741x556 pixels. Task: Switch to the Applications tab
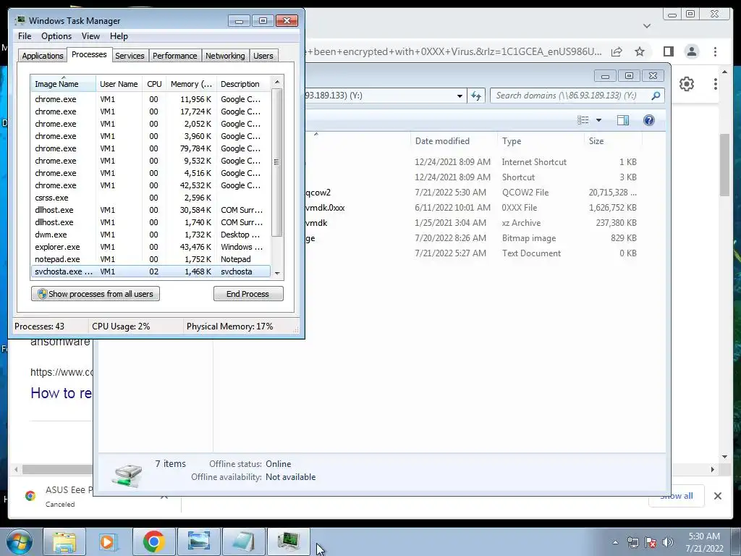point(43,56)
